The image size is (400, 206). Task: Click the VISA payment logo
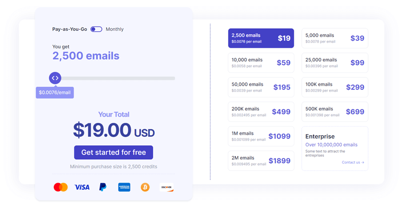[82, 187]
